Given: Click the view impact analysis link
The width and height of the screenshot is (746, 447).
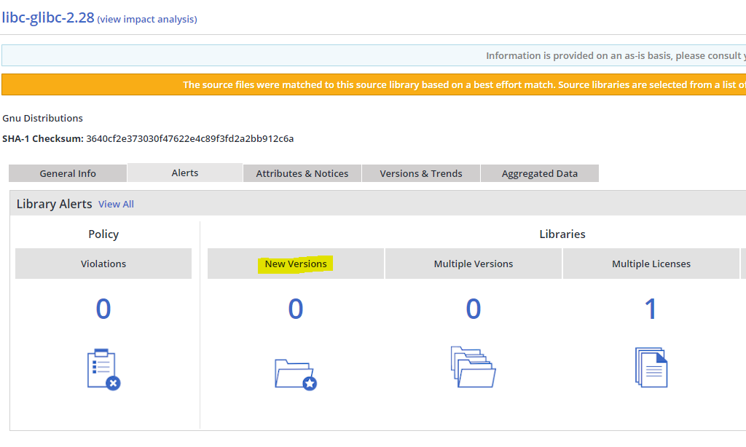Looking at the screenshot, I should coord(147,19).
